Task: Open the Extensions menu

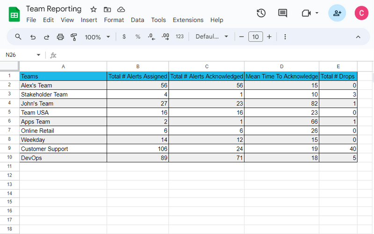Action: click(x=188, y=20)
